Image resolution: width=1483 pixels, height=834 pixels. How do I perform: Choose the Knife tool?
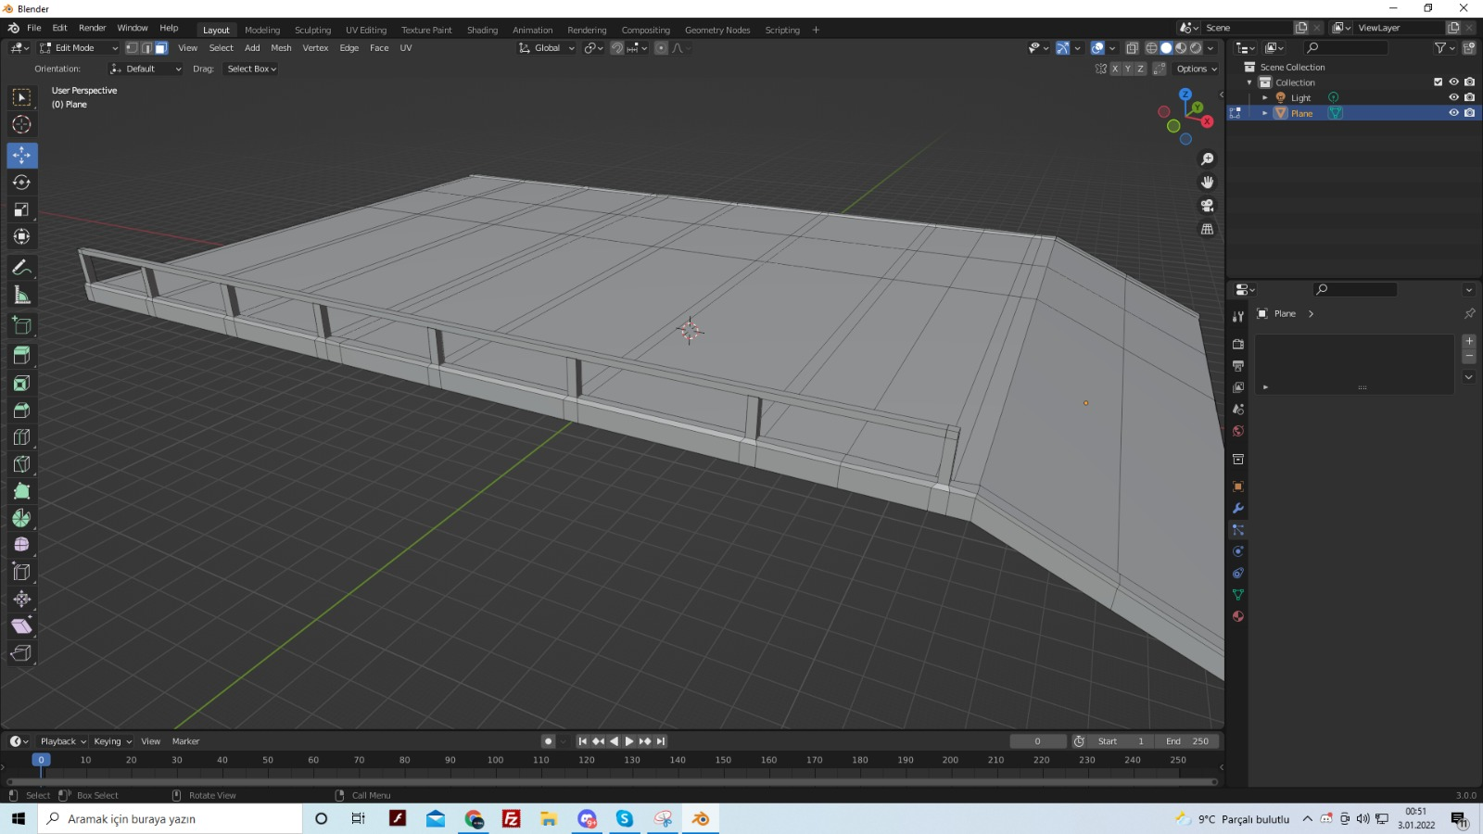click(x=21, y=464)
